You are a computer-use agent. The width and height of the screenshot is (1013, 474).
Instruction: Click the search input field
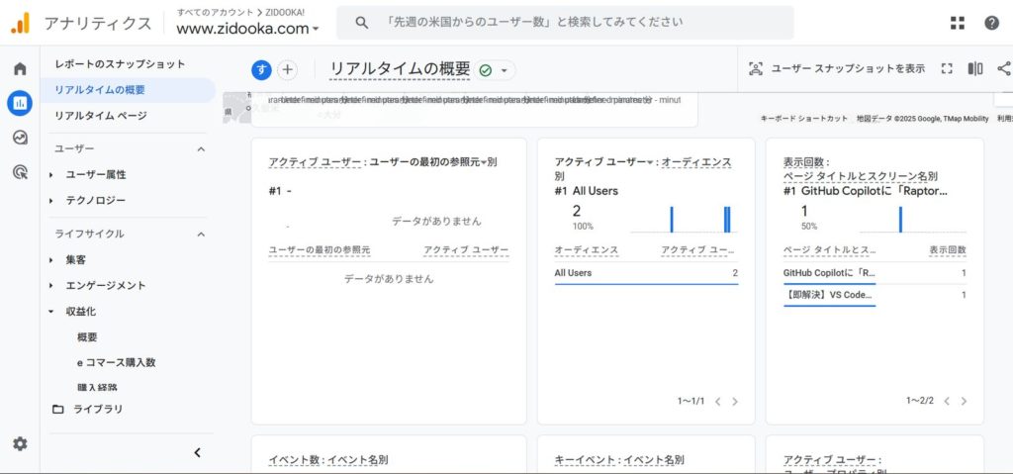564,23
